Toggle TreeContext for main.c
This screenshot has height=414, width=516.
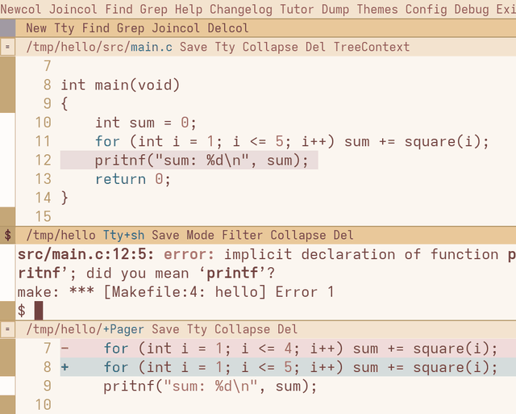point(372,47)
